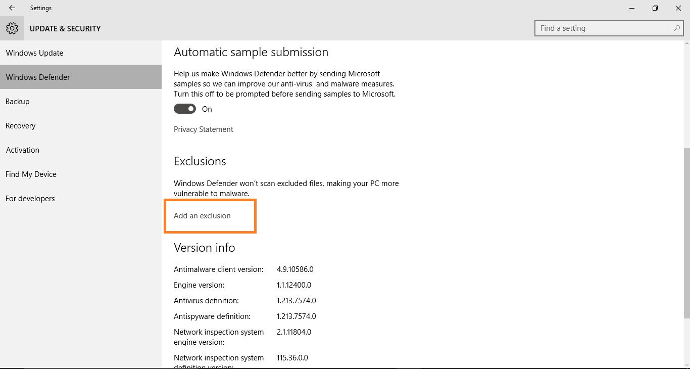
Task: Open the For developers page
Action: tap(30, 198)
